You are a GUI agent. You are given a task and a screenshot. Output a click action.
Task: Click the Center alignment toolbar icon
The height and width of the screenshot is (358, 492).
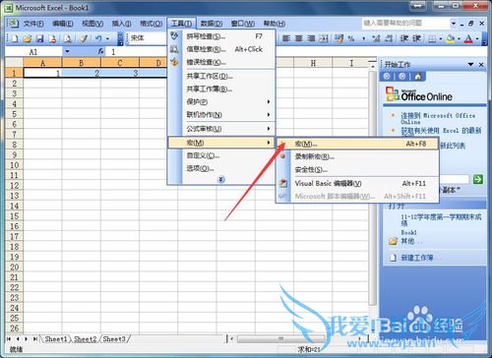point(299,38)
